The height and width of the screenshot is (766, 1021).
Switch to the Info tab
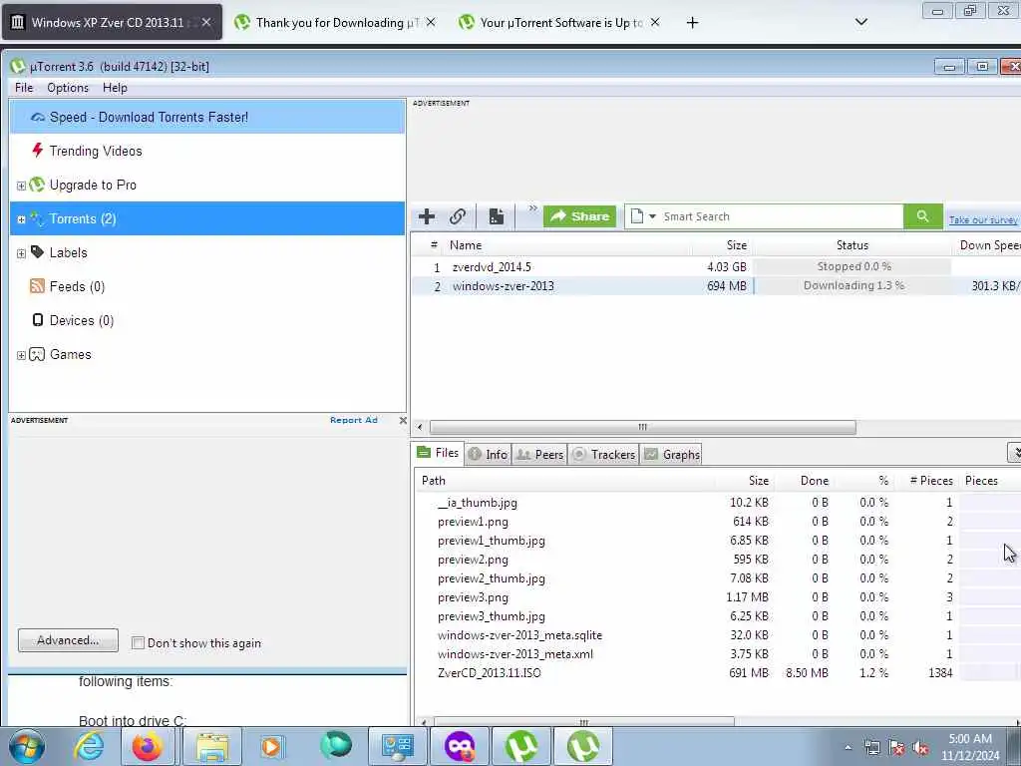point(489,454)
